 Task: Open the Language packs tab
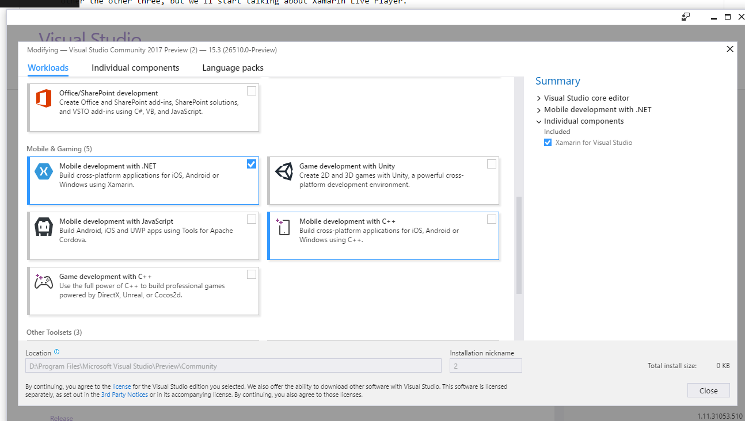coord(233,68)
